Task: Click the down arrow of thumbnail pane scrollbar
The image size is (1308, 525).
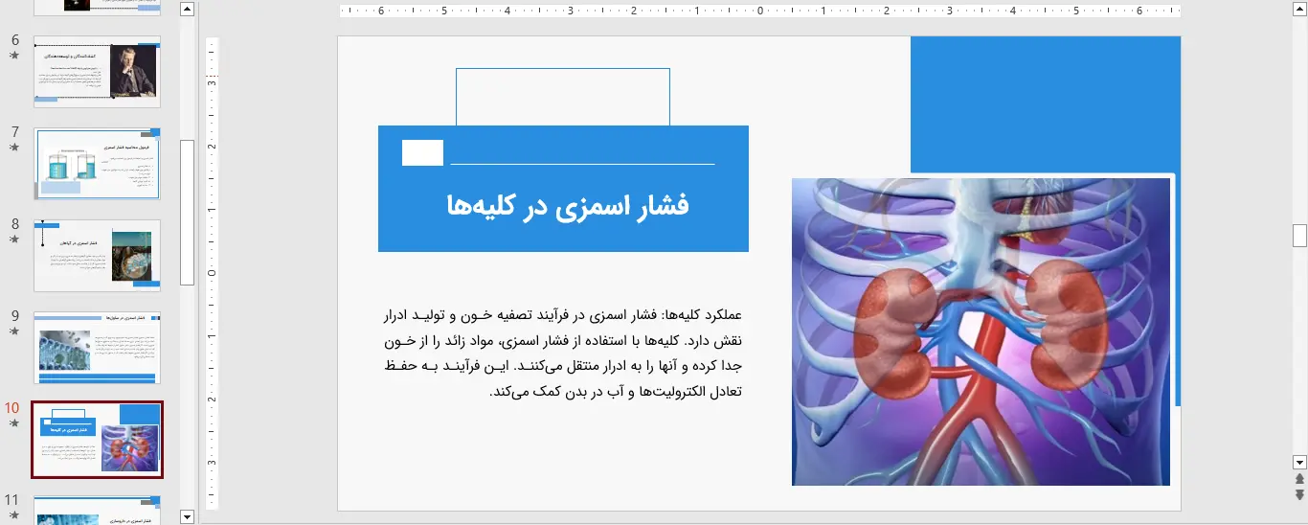Action: click(188, 516)
